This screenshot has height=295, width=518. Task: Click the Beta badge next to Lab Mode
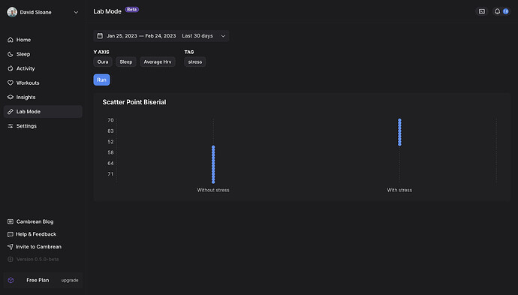132,10
